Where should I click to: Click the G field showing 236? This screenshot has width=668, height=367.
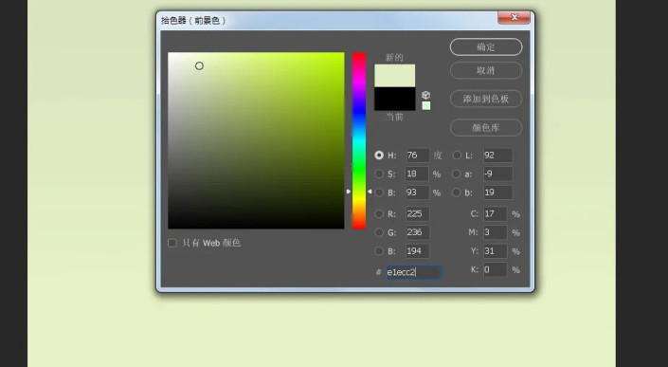pos(418,232)
